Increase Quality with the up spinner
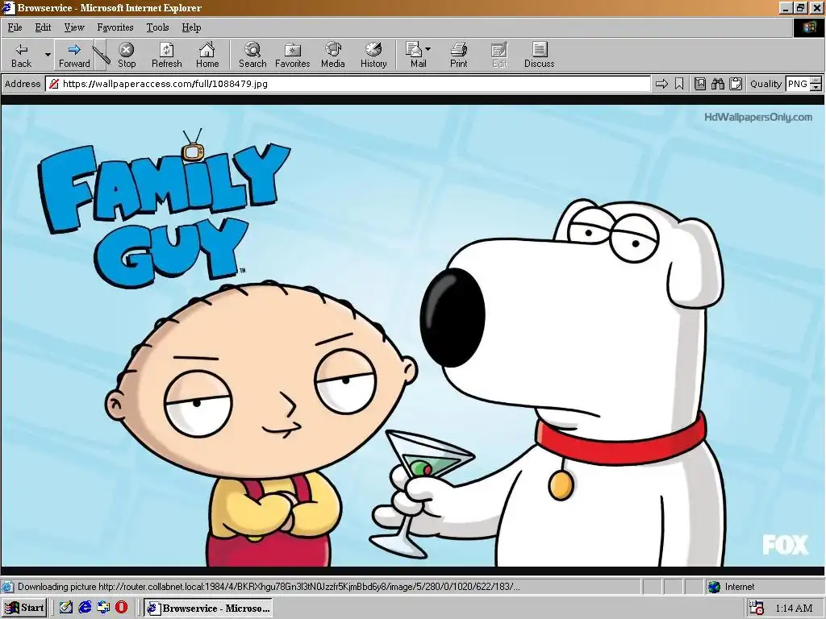This screenshot has width=826, height=619. pos(816,81)
